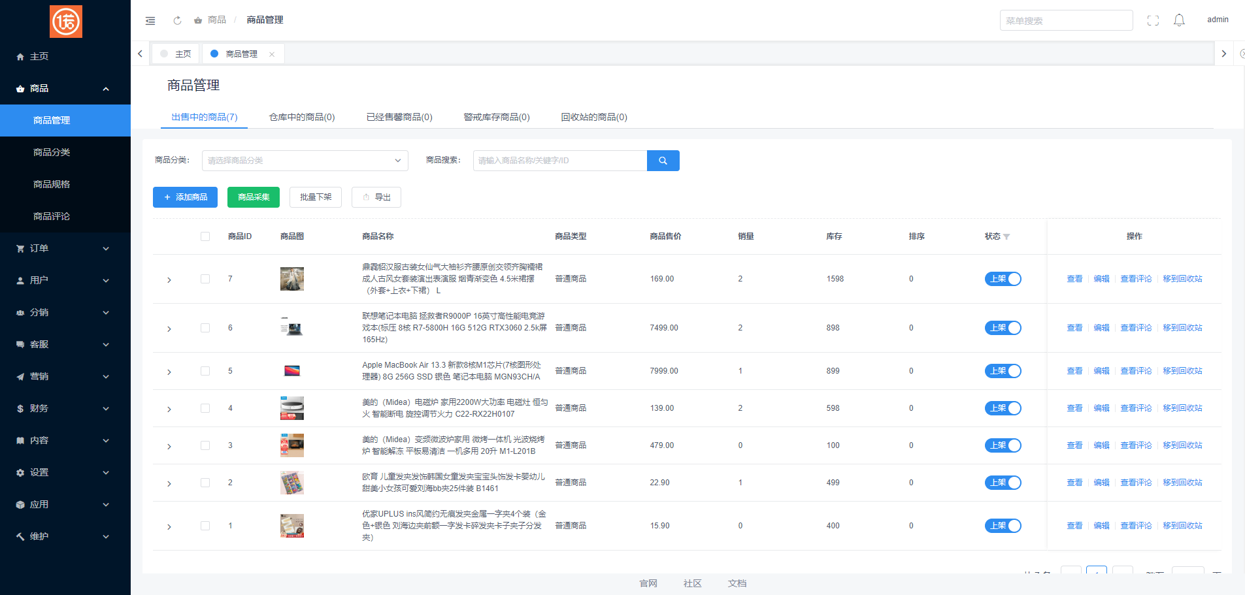
Task: Click the MacBook Air product thumbnail
Action: [291, 370]
